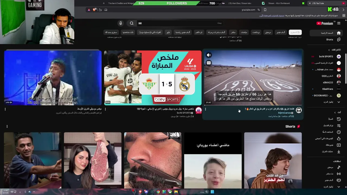Toggle mute on Route 66 video preview
This screenshot has height=195, width=347.
tap(209, 55)
